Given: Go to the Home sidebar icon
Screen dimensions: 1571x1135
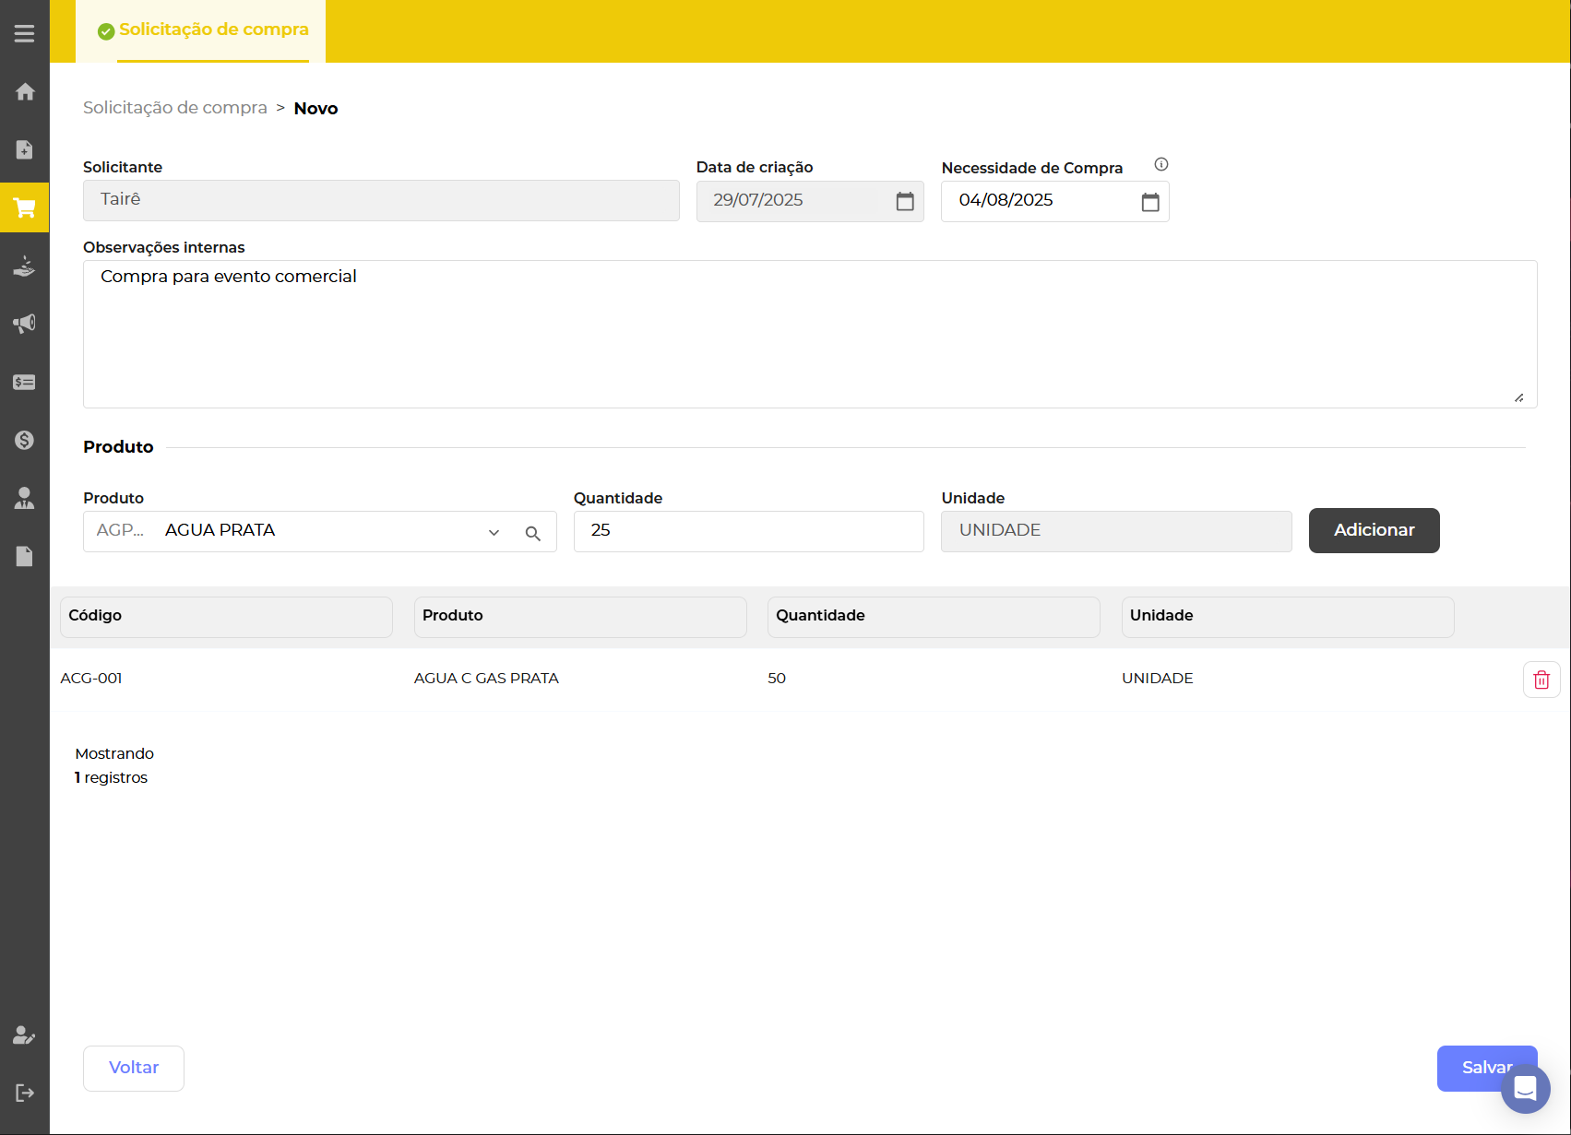Looking at the screenshot, I should [25, 91].
